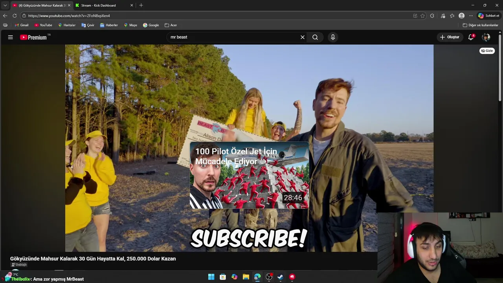Run search with magnifier button

[x=315, y=37]
